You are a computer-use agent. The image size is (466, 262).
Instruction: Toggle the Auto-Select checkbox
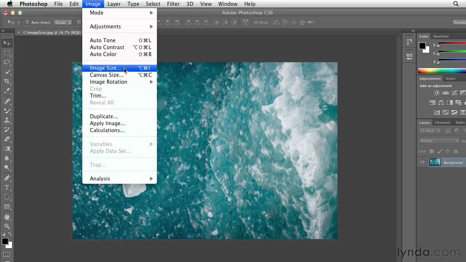27,23
